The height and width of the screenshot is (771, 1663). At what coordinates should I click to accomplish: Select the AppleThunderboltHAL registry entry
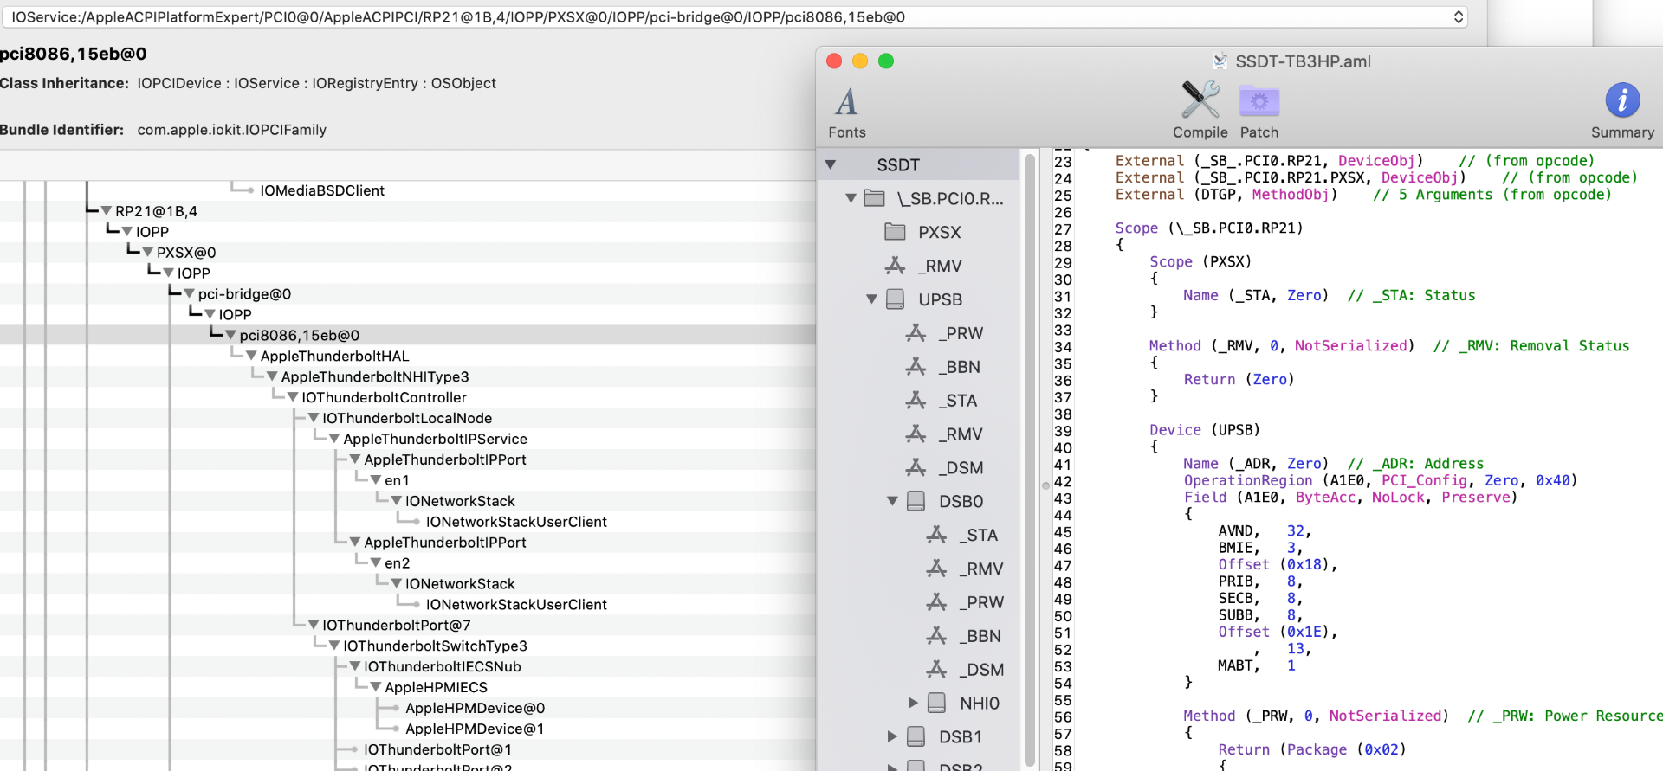tap(334, 357)
